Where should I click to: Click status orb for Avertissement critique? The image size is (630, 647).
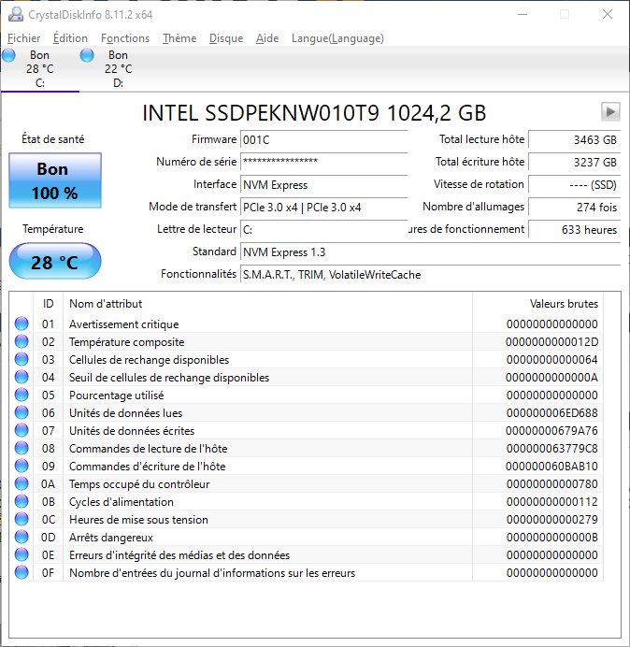tap(21, 324)
